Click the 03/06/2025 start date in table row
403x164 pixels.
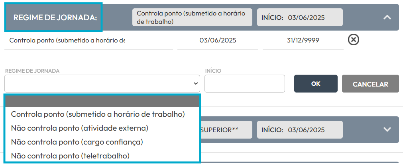tap(218, 40)
